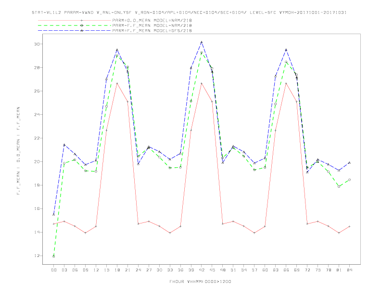Select legend label PARM=F.F_MEAN MODEL=NAM/218
This screenshot has width=381, height=294.
(x=152, y=25)
